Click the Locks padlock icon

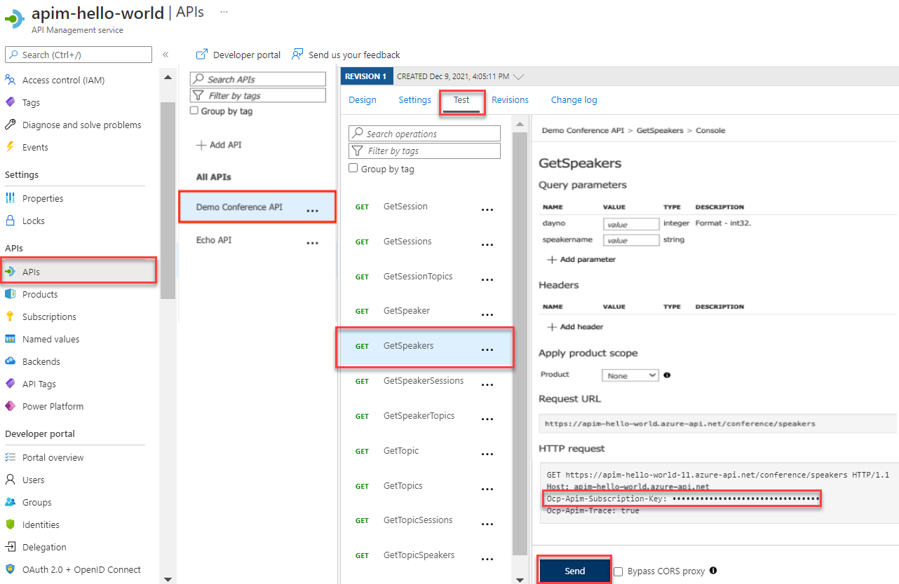(10, 221)
